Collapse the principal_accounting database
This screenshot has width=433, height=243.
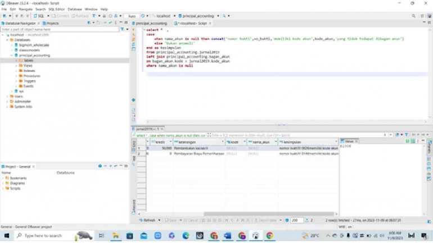pyautogui.click(x=12, y=56)
